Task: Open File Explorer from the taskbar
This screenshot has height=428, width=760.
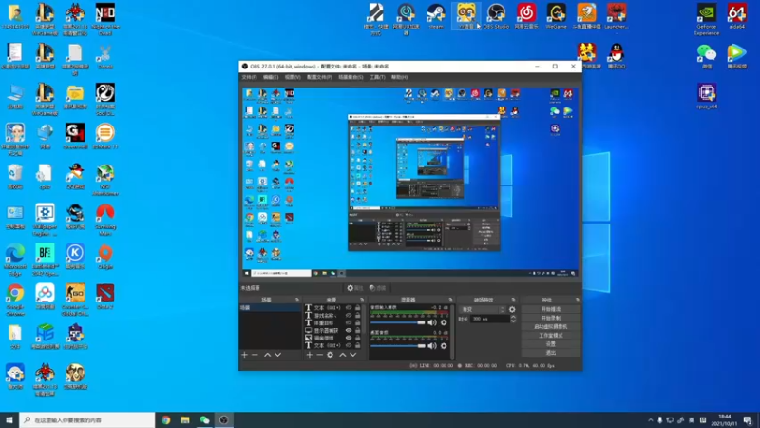Action: pyautogui.click(x=184, y=420)
